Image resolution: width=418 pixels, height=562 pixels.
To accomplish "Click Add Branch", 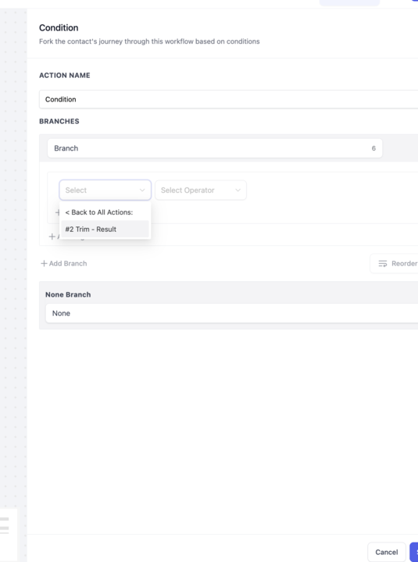I will pos(64,264).
